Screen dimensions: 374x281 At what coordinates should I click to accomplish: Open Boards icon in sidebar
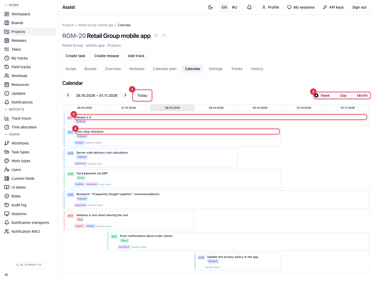click(7, 23)
